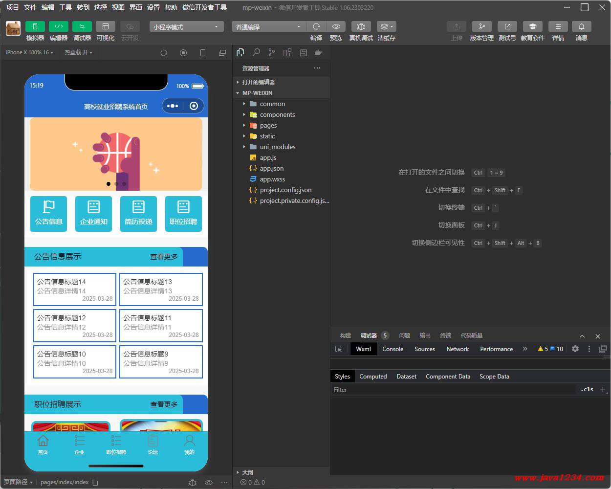Viewport: 611px width, 489px height.
Task: Click the Preview eye icon
Action: coord(336,26)
